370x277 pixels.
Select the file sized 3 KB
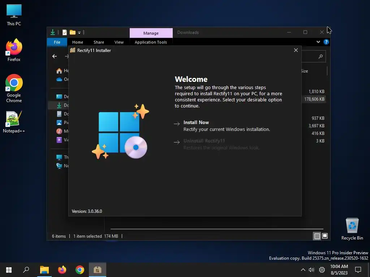[x=320, y=141]
